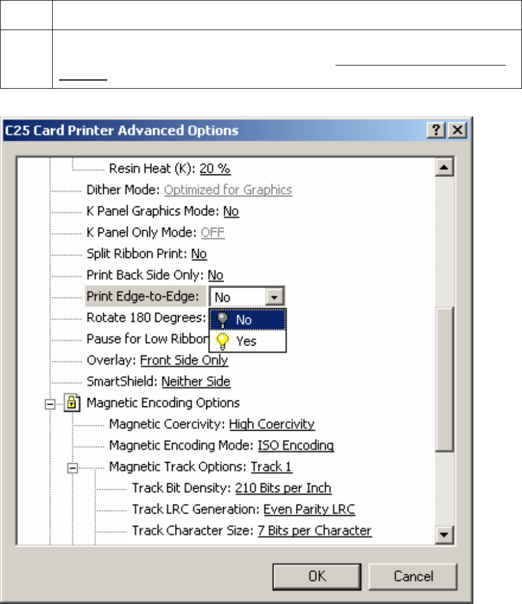Click the SmartShield value Neither Side

[196, 381]
